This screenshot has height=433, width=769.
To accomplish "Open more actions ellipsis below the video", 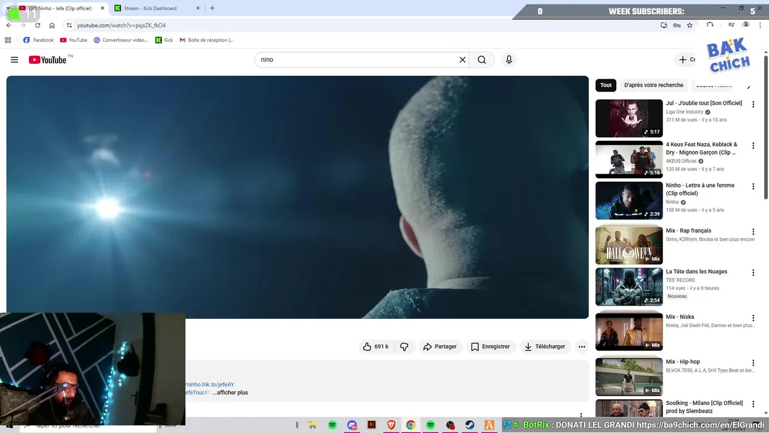I will (582, 346).
